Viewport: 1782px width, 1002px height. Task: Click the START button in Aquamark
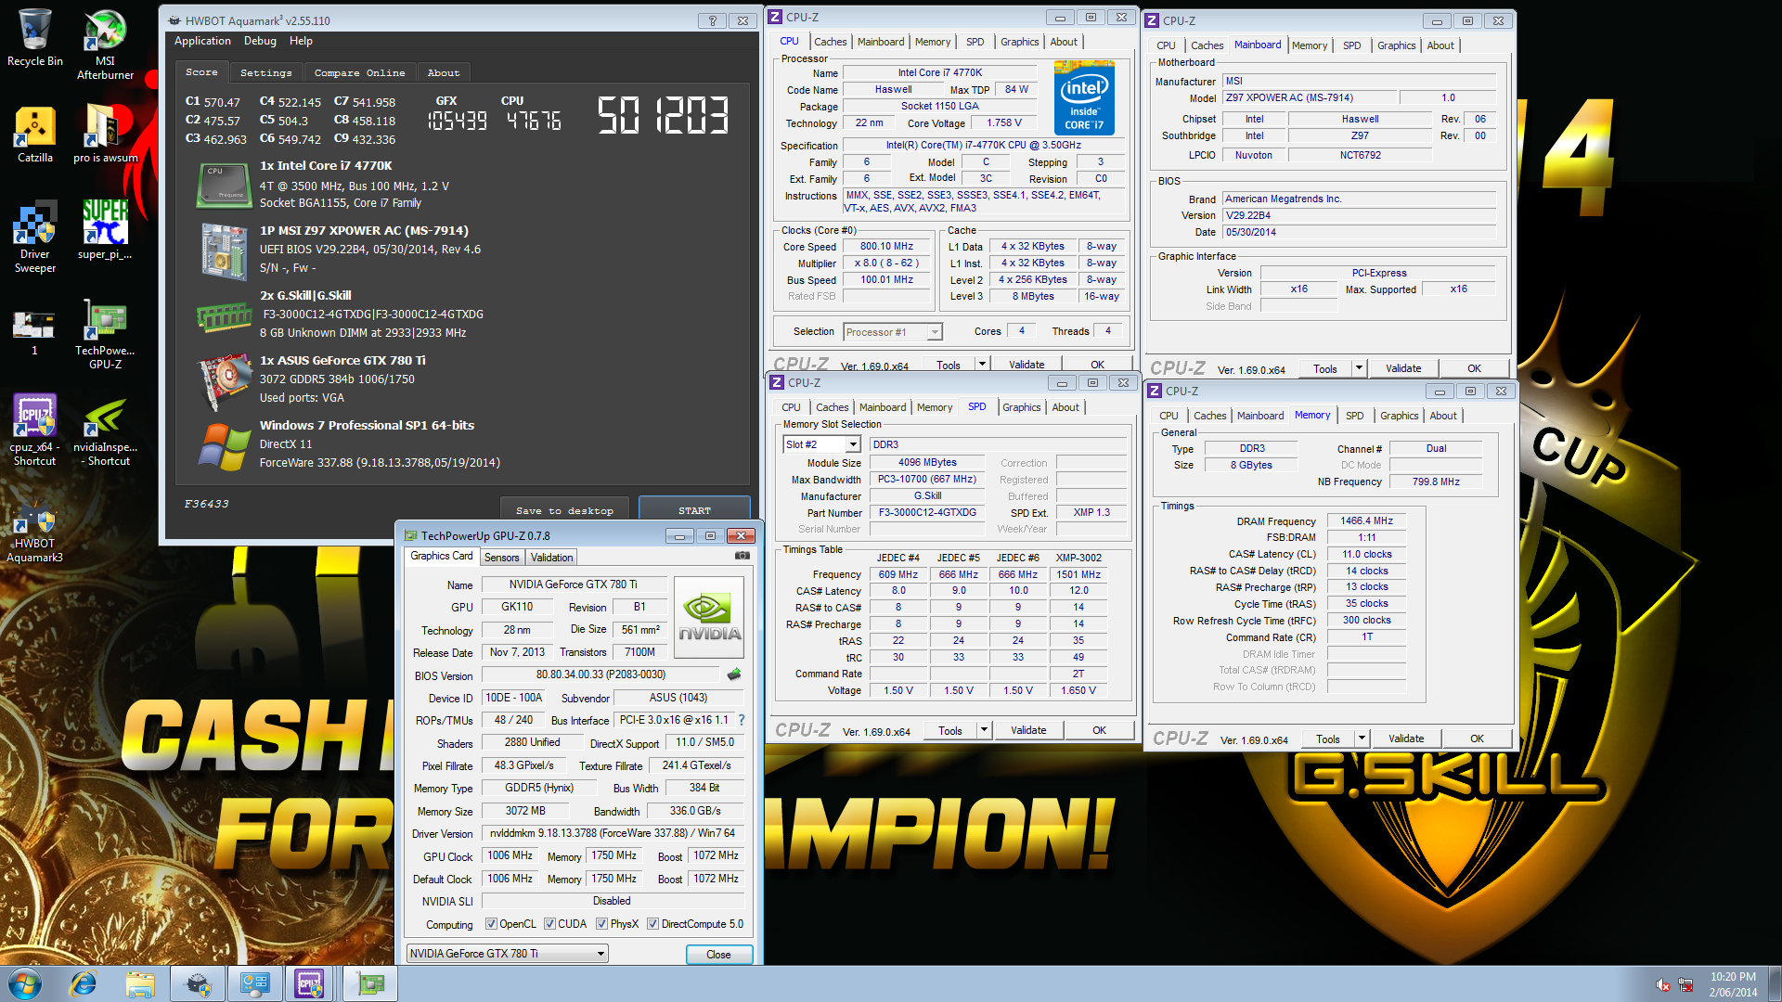(x=694, y=510)
